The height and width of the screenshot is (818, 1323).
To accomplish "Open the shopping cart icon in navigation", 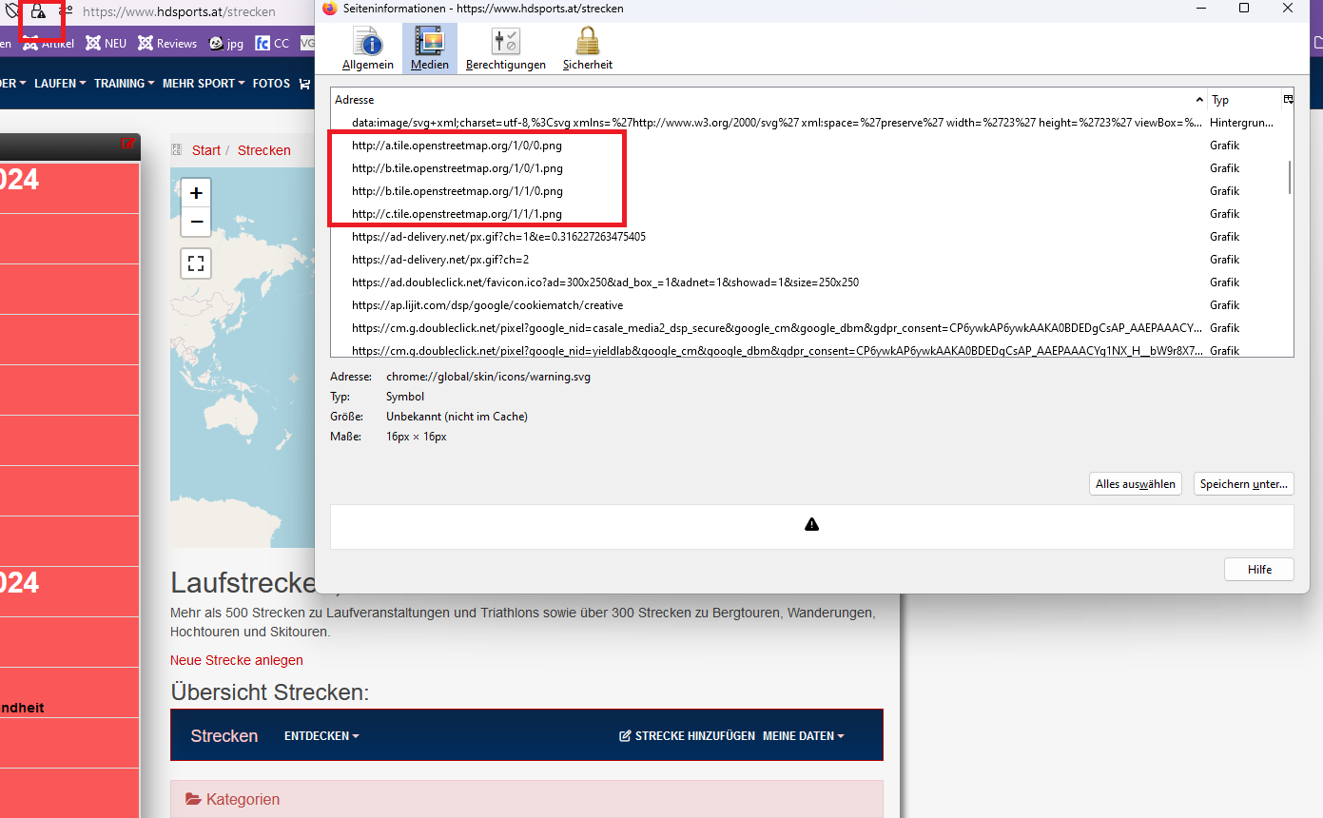I will [x=304, y=84].
